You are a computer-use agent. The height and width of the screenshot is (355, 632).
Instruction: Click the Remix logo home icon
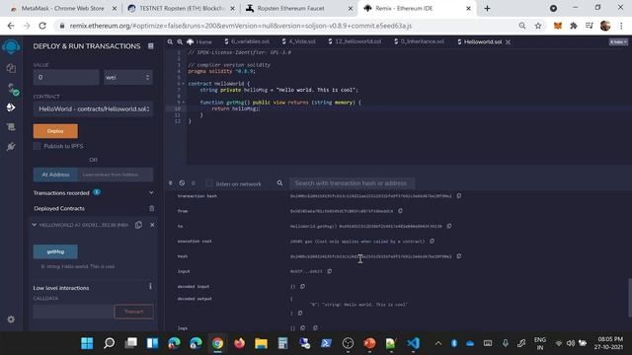(11, 46)
